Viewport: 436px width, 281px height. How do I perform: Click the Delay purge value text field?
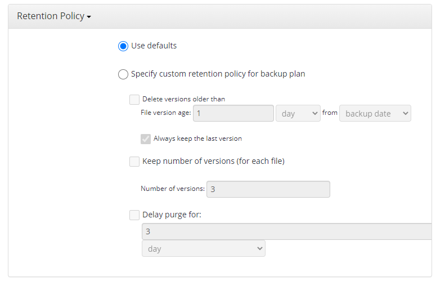pyautogui.click(x=287, y=231)
